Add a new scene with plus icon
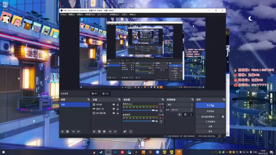Screen dimensions: 276x155 pyautogui.click(x=62, y=132)
